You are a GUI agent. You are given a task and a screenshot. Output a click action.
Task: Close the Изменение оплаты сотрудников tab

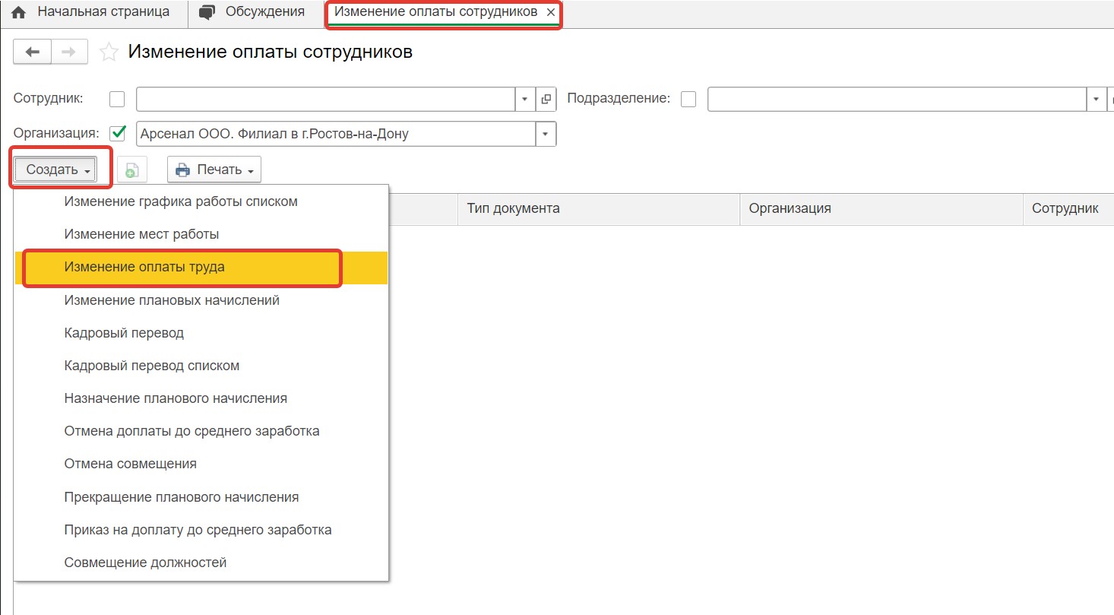[x=551, y=13]
